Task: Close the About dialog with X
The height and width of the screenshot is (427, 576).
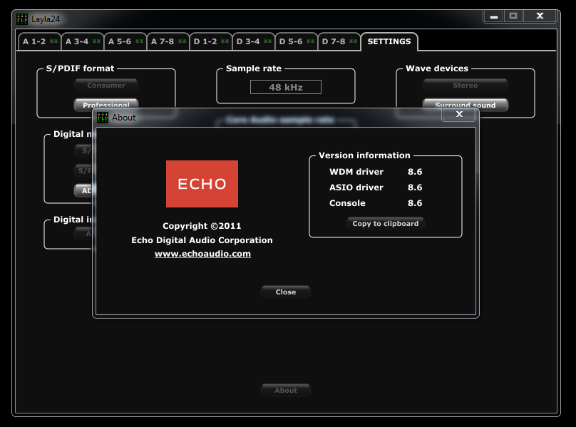Action: tap(459, 114)
